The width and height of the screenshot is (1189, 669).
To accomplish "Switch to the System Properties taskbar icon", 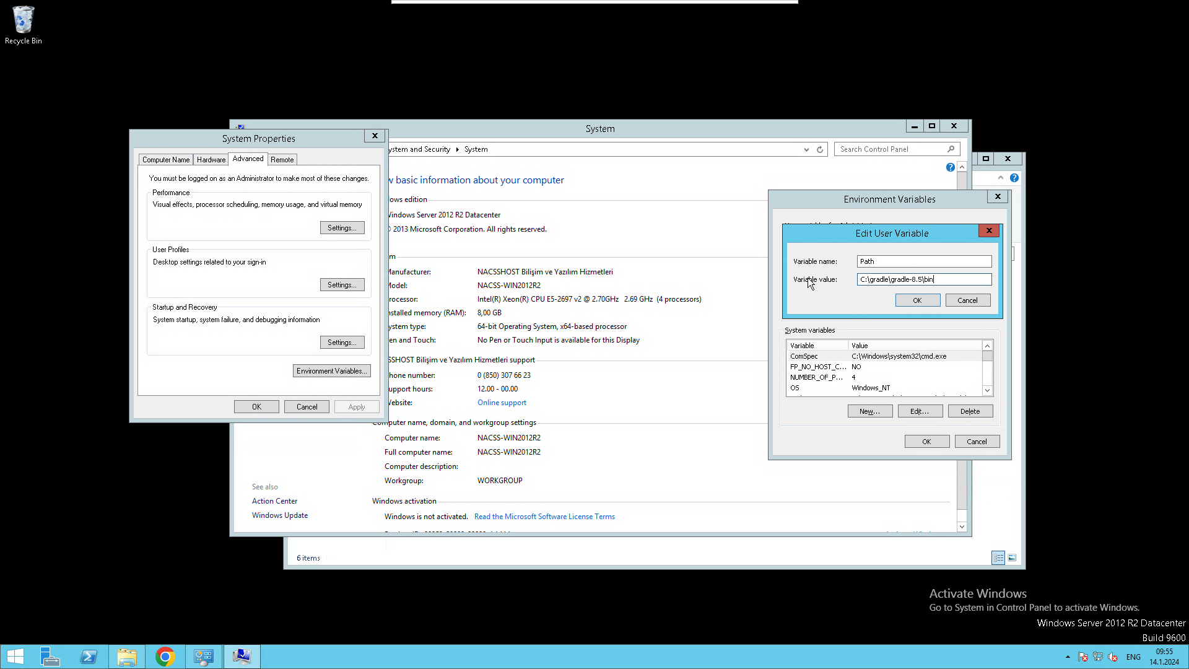I will click(242, 657).
